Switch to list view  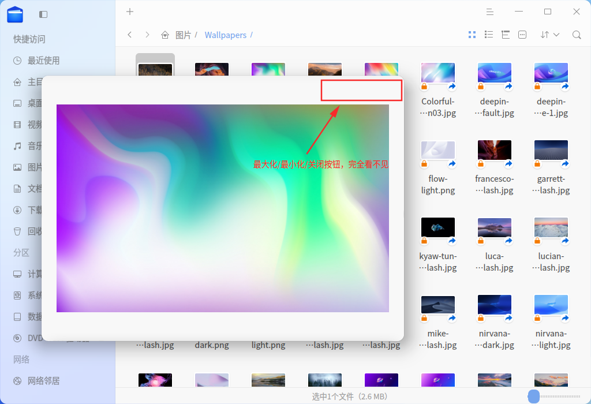[x=489, y=35]
